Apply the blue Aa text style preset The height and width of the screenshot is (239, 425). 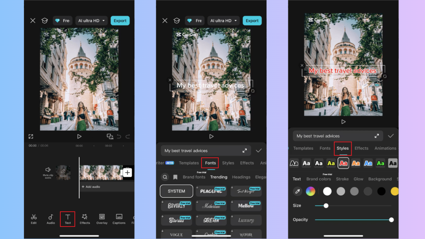click(368, 163)
